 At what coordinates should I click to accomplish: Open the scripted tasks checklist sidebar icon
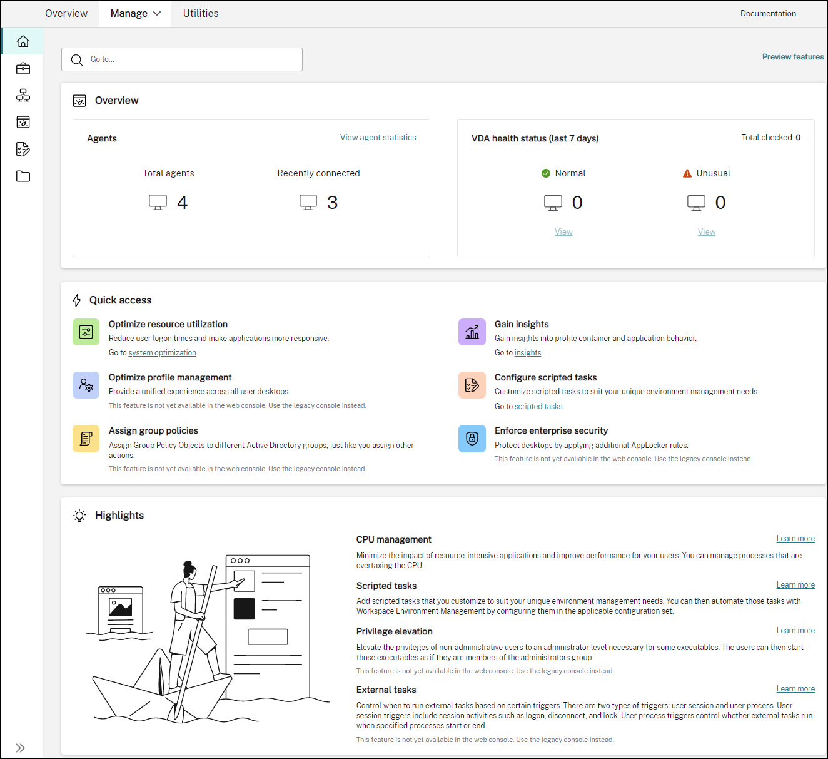pos(23,149)
